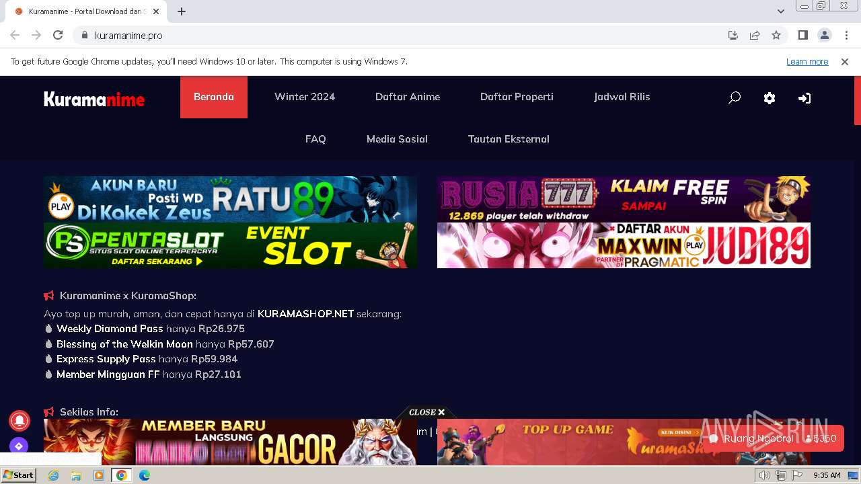This screenshot has height=484, width=861.
Task: Select the Beranda menu item
Action: pos(214,97)
